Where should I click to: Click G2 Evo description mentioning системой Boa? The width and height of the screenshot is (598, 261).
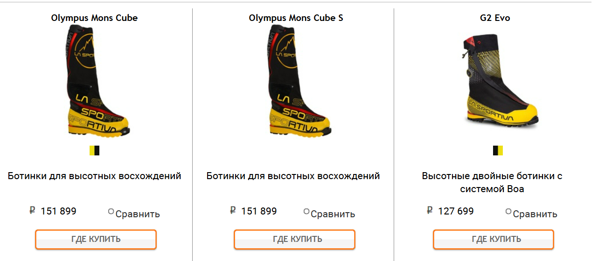tap(492, 182)
